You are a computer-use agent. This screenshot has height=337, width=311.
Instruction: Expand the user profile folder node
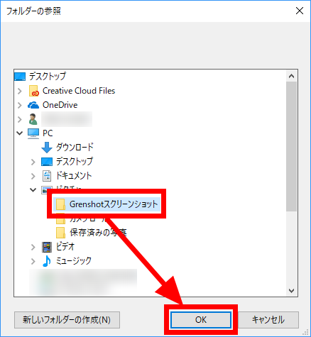20,119
